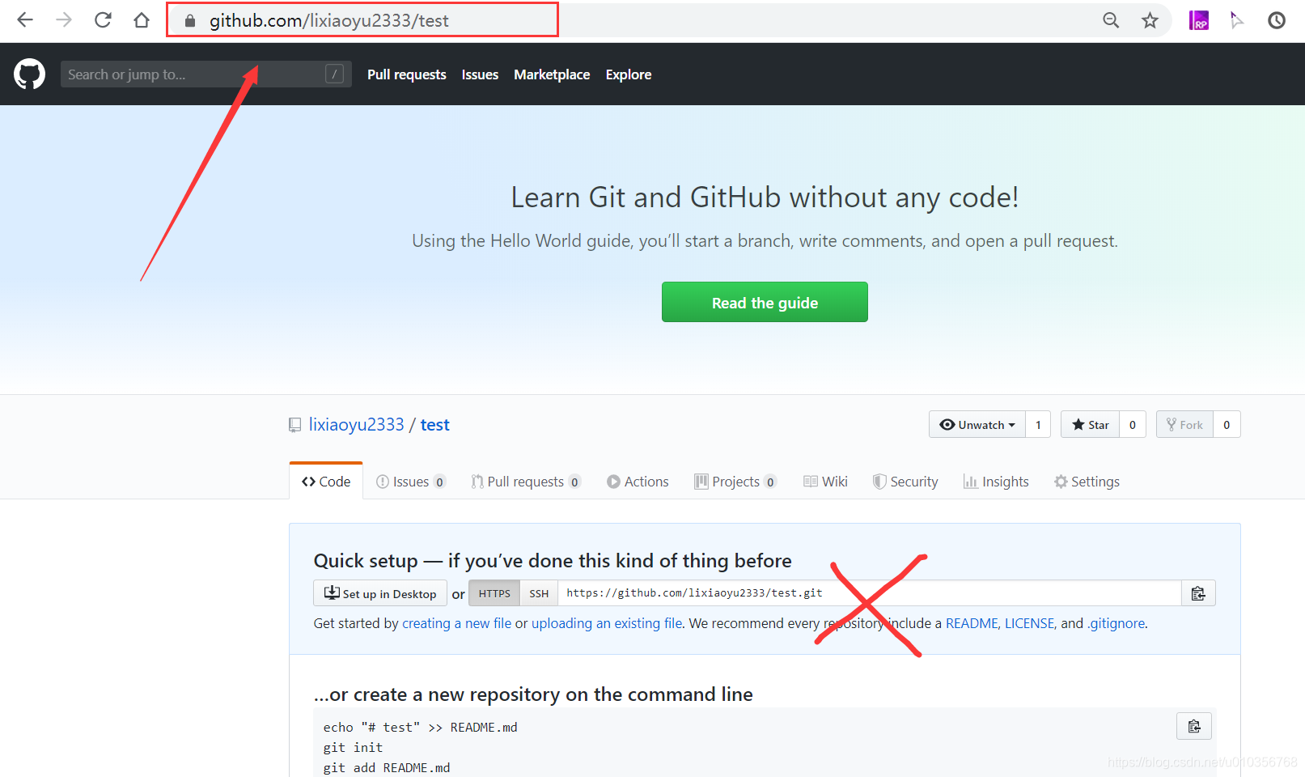1305x777 pixels.
Task: Open the Pull requests repository tab
Action: tap(526, 482)
